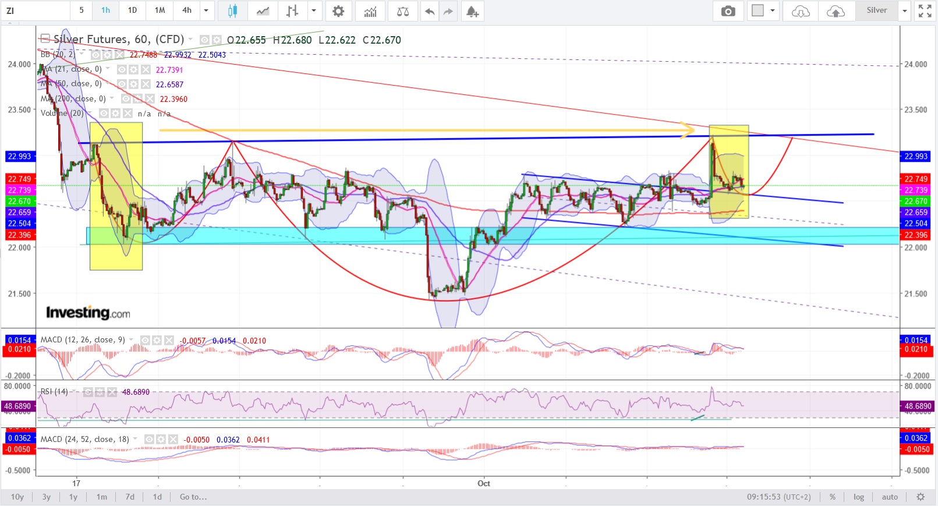
Task: Expand MA (200, close, 0) dropdown arrow
Action: 112,98
